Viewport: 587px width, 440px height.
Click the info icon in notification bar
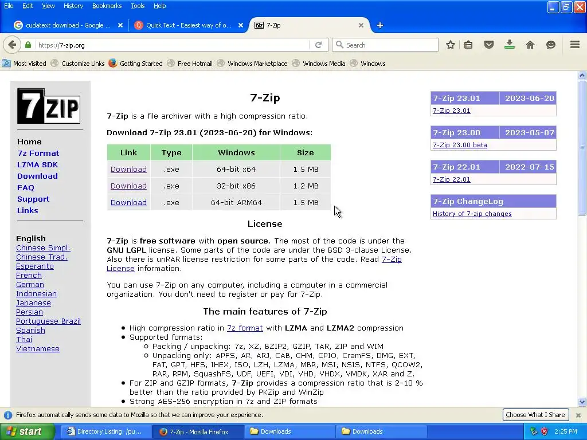[8, 415]
